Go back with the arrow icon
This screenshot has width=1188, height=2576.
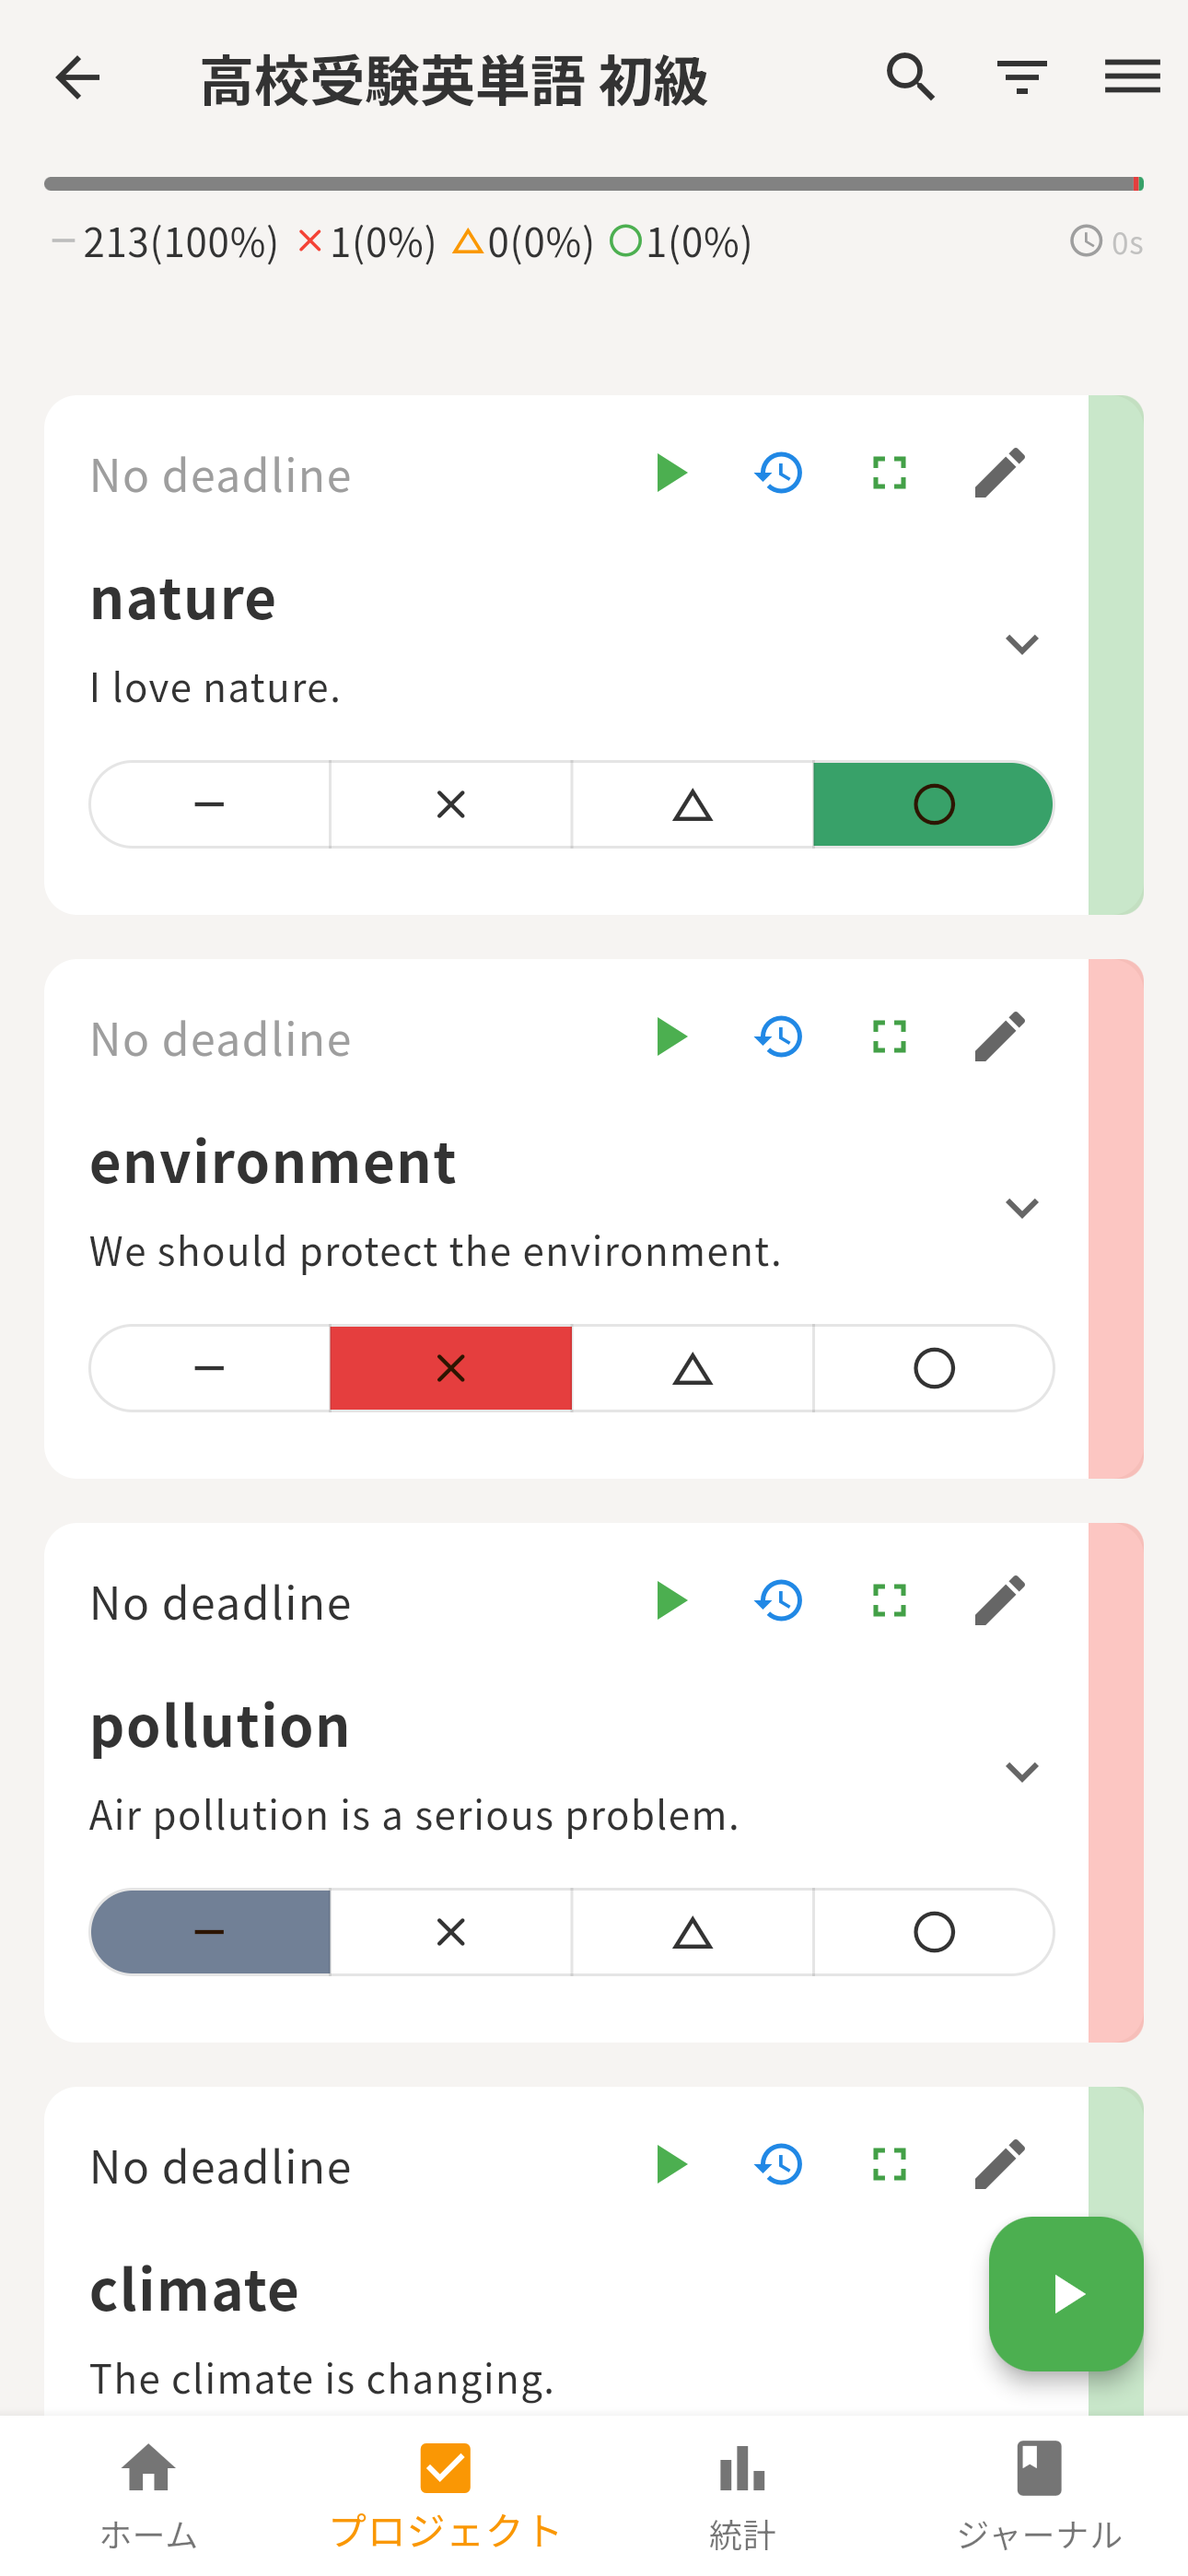78,78
